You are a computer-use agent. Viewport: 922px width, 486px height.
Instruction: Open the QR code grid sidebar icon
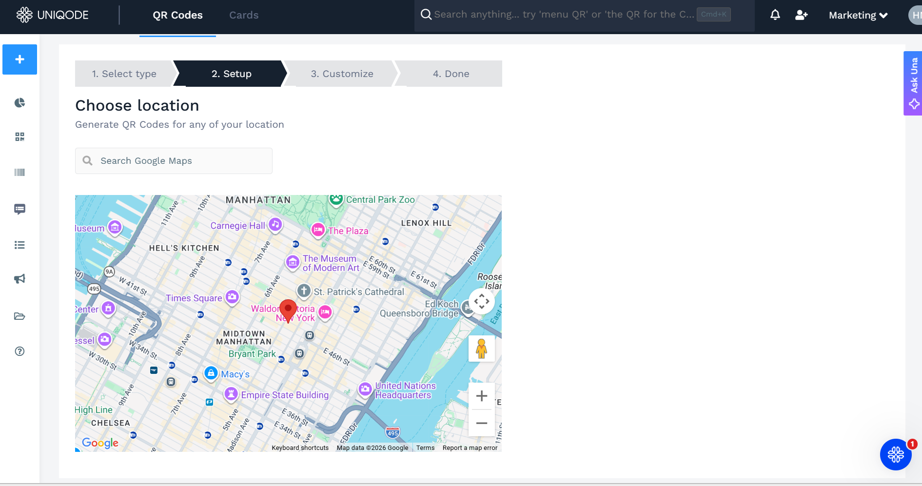[20, 137]
